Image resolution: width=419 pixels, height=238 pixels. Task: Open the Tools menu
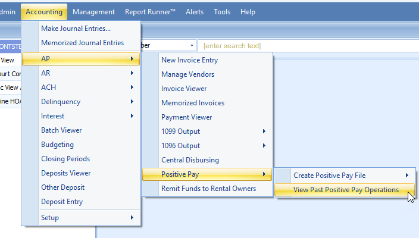(x=222, y=12)
